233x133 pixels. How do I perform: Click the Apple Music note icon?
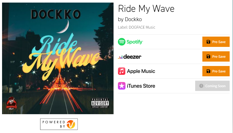pyautogui.click(x=122, y=71)
